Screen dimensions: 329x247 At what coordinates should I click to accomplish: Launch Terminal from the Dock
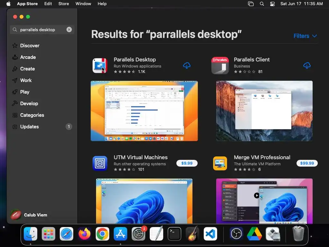tap(174, 234)
